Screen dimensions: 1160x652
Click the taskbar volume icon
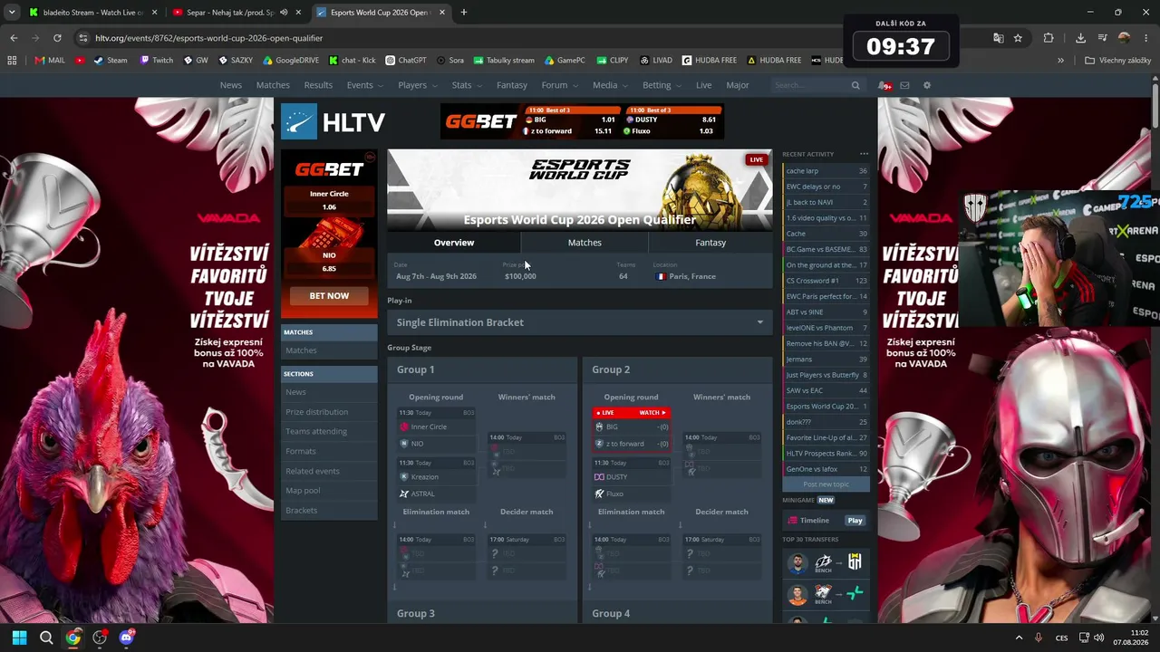point(1098,638)
